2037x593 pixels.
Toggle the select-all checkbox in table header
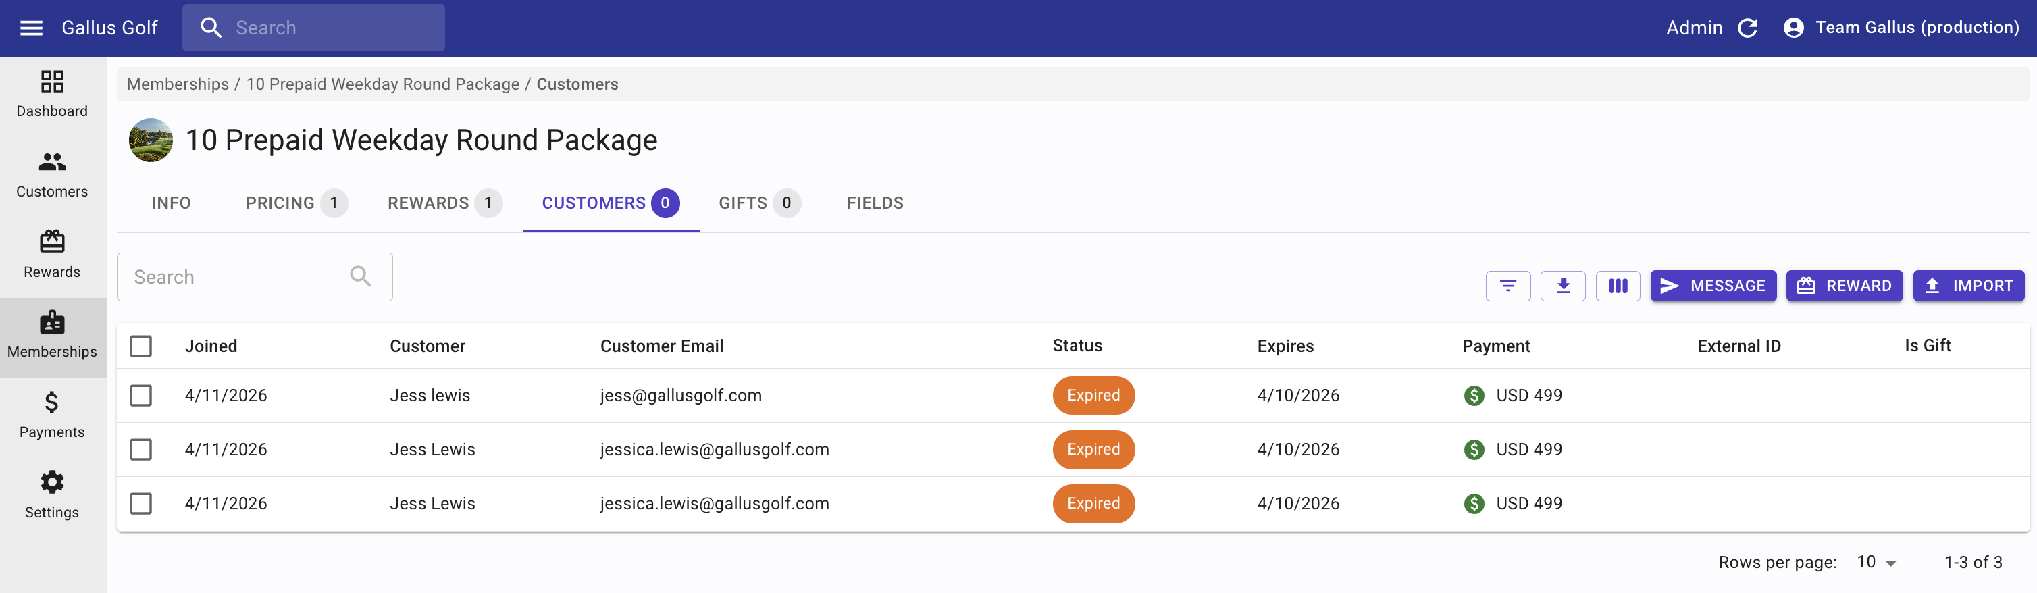(x=140, y=346)
